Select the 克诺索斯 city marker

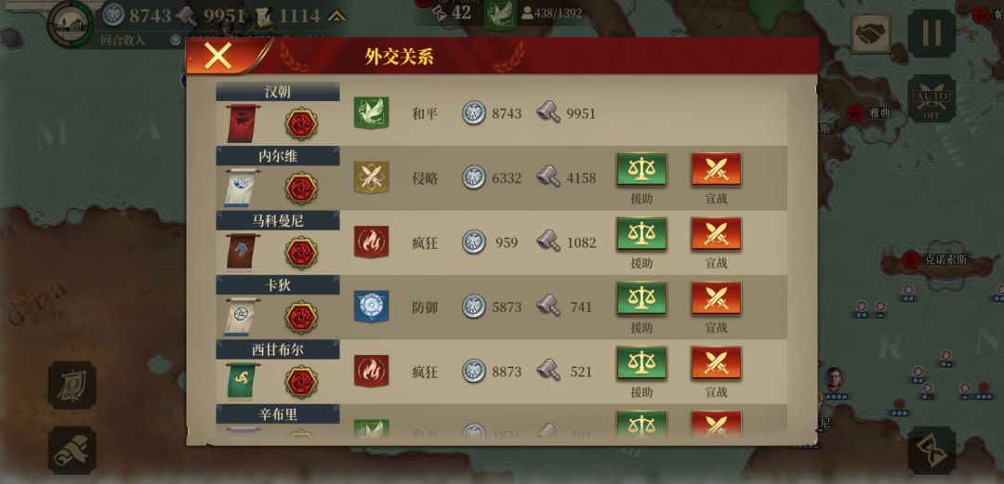(910, 259)
